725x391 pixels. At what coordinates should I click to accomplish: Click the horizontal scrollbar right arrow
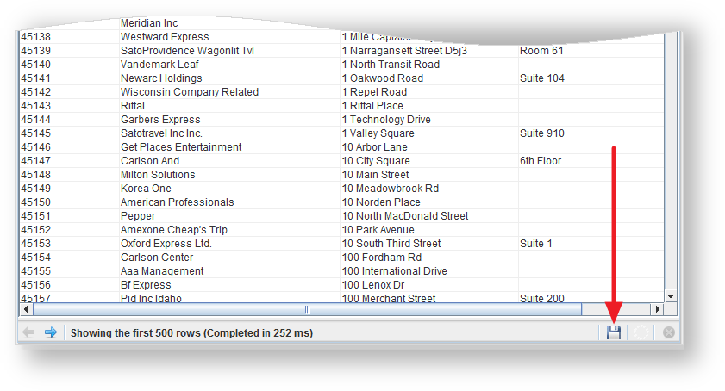tap(657, 309)
